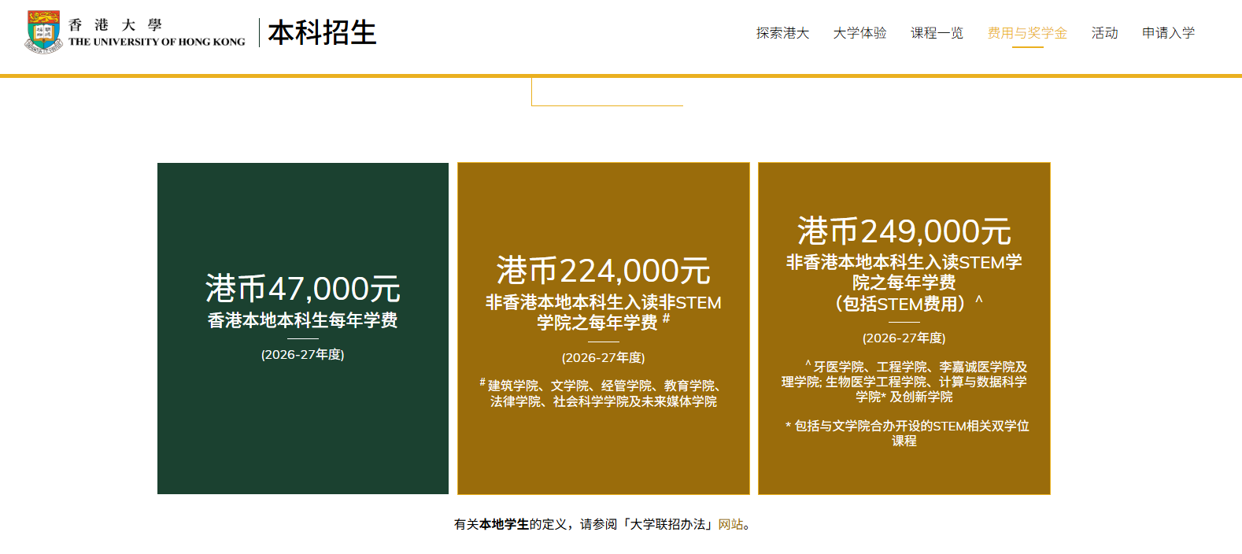This screenshot has height=554, width=1242.
Task: Click the 本科招生 site title
Action: 322,32
